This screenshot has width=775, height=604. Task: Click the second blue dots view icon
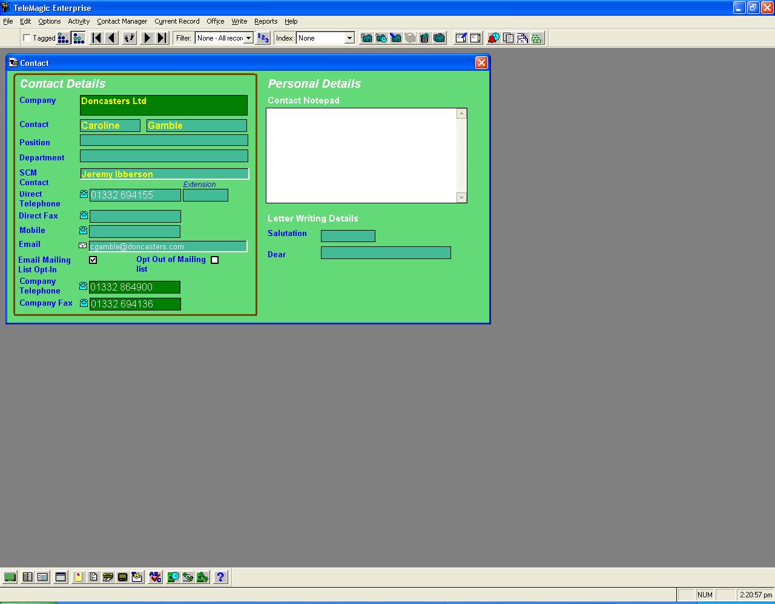click(79, 38)
